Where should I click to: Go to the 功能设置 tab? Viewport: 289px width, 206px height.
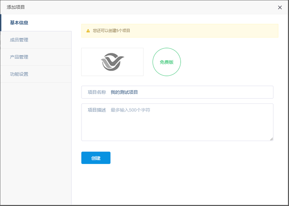pyautogui.click(x=36, y=74)
